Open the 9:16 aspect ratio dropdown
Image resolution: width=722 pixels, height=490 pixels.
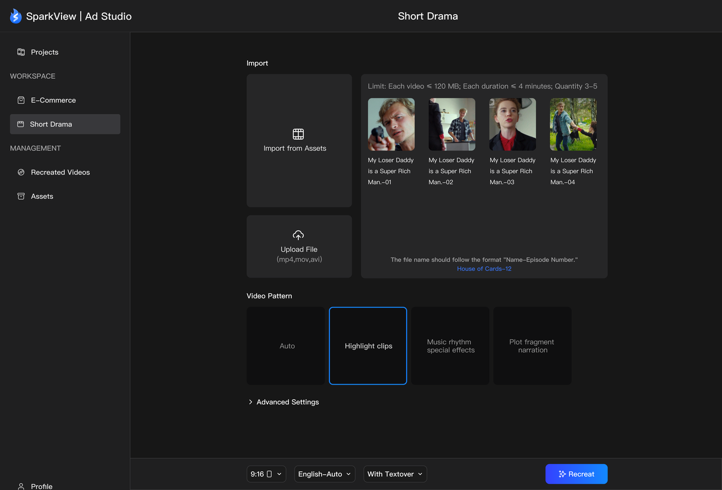pos(266,474)
